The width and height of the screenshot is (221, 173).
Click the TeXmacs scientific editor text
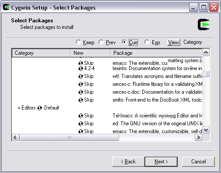coord(157,116)
